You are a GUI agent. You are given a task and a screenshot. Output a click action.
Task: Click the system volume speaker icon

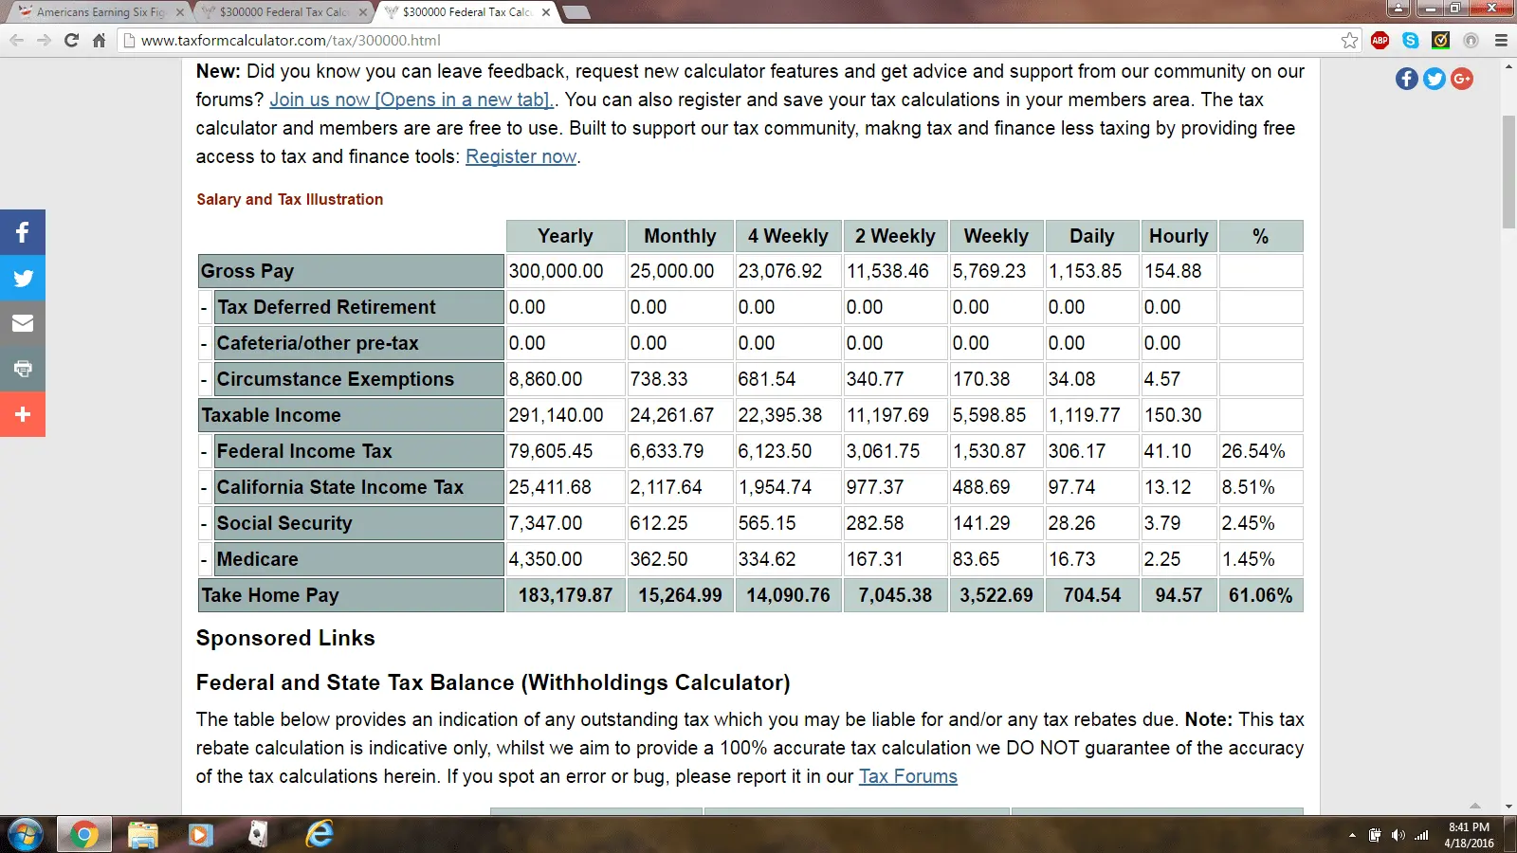coord(1398,835)
